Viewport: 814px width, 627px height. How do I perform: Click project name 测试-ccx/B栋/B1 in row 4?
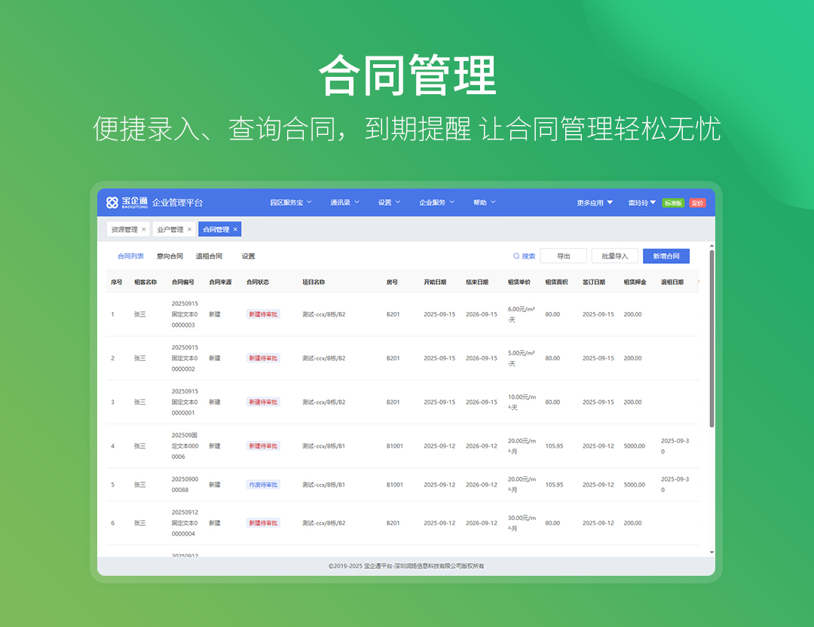(324, 446)
